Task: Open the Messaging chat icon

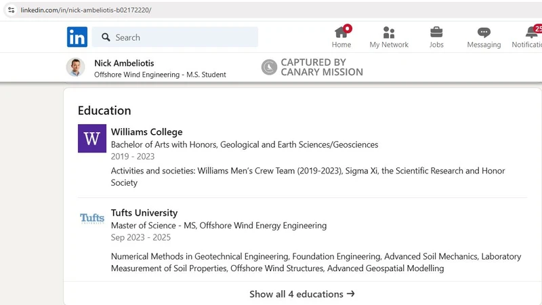Action: 484,32
